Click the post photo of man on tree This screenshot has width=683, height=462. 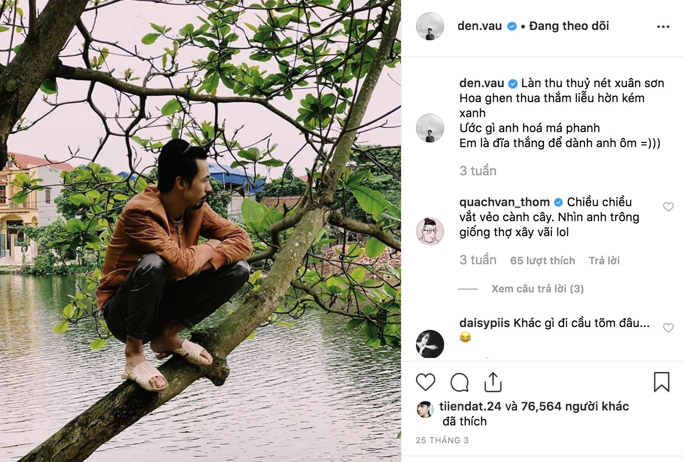point(200,231)
